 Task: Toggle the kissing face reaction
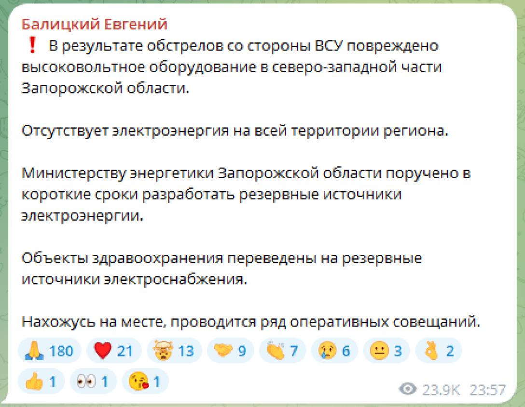[145, 382]
